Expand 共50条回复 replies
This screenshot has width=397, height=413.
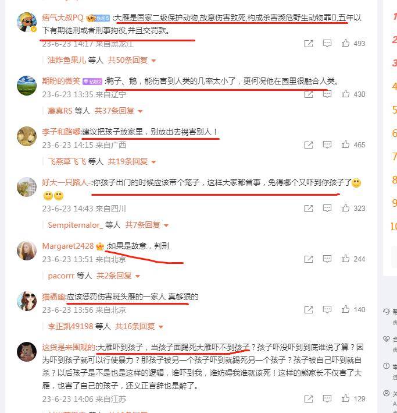[x=132, y=61]
